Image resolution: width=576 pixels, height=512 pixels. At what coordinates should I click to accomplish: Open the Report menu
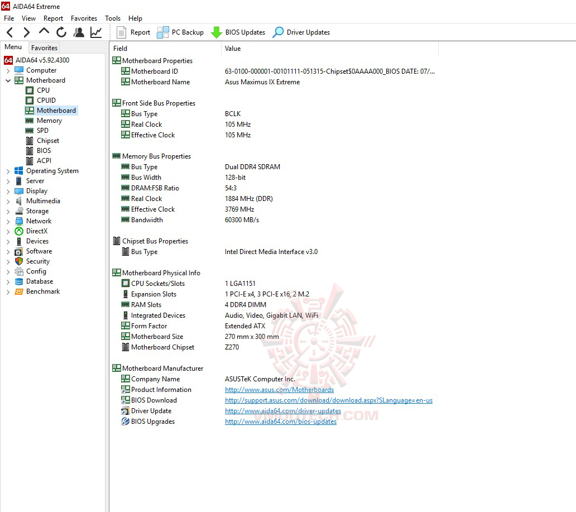[53, 18]
